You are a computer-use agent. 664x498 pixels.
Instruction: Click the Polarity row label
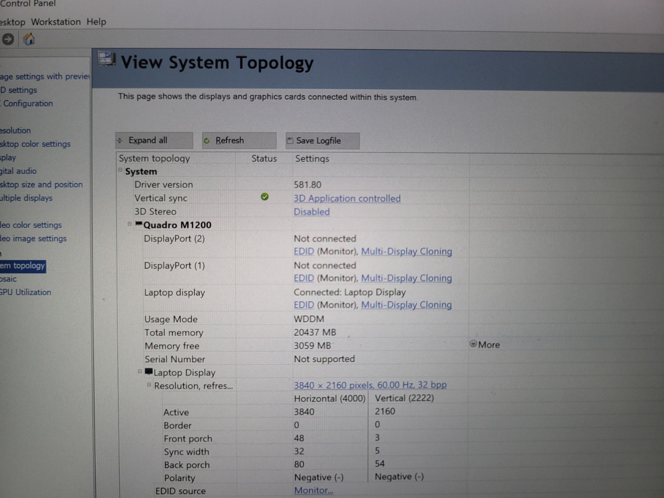(180, 478)
